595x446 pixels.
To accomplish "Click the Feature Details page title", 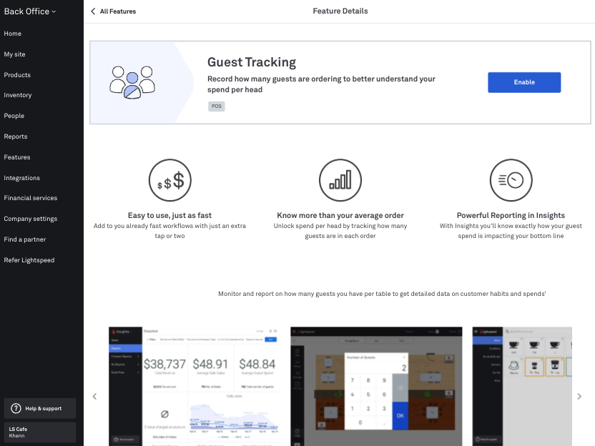I will tap(340, 11).
